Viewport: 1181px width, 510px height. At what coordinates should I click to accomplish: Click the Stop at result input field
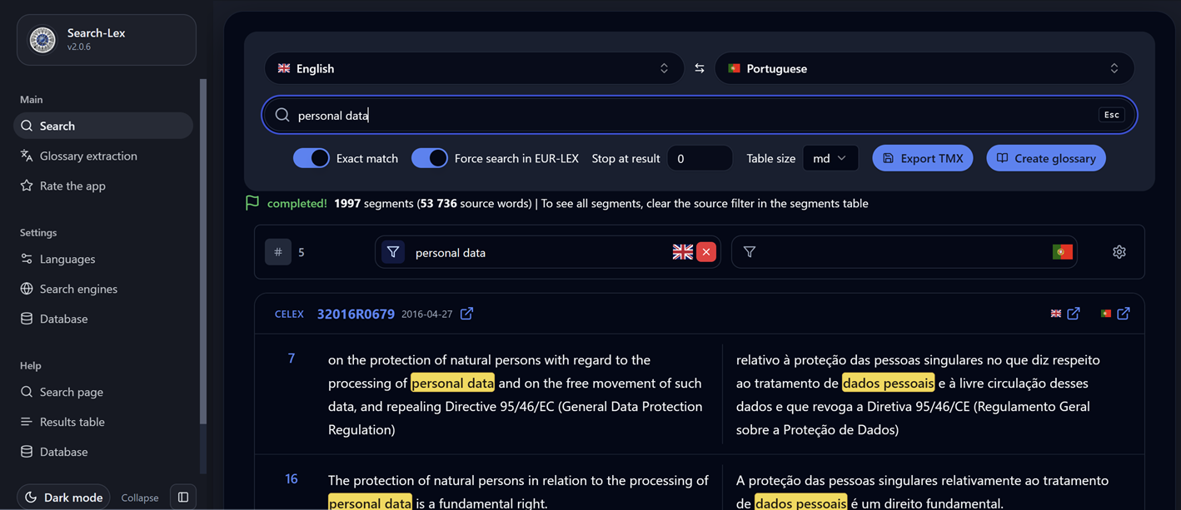(x=700, y=157)
